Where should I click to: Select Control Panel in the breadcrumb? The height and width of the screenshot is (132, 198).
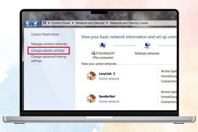(x=61, y=23)
